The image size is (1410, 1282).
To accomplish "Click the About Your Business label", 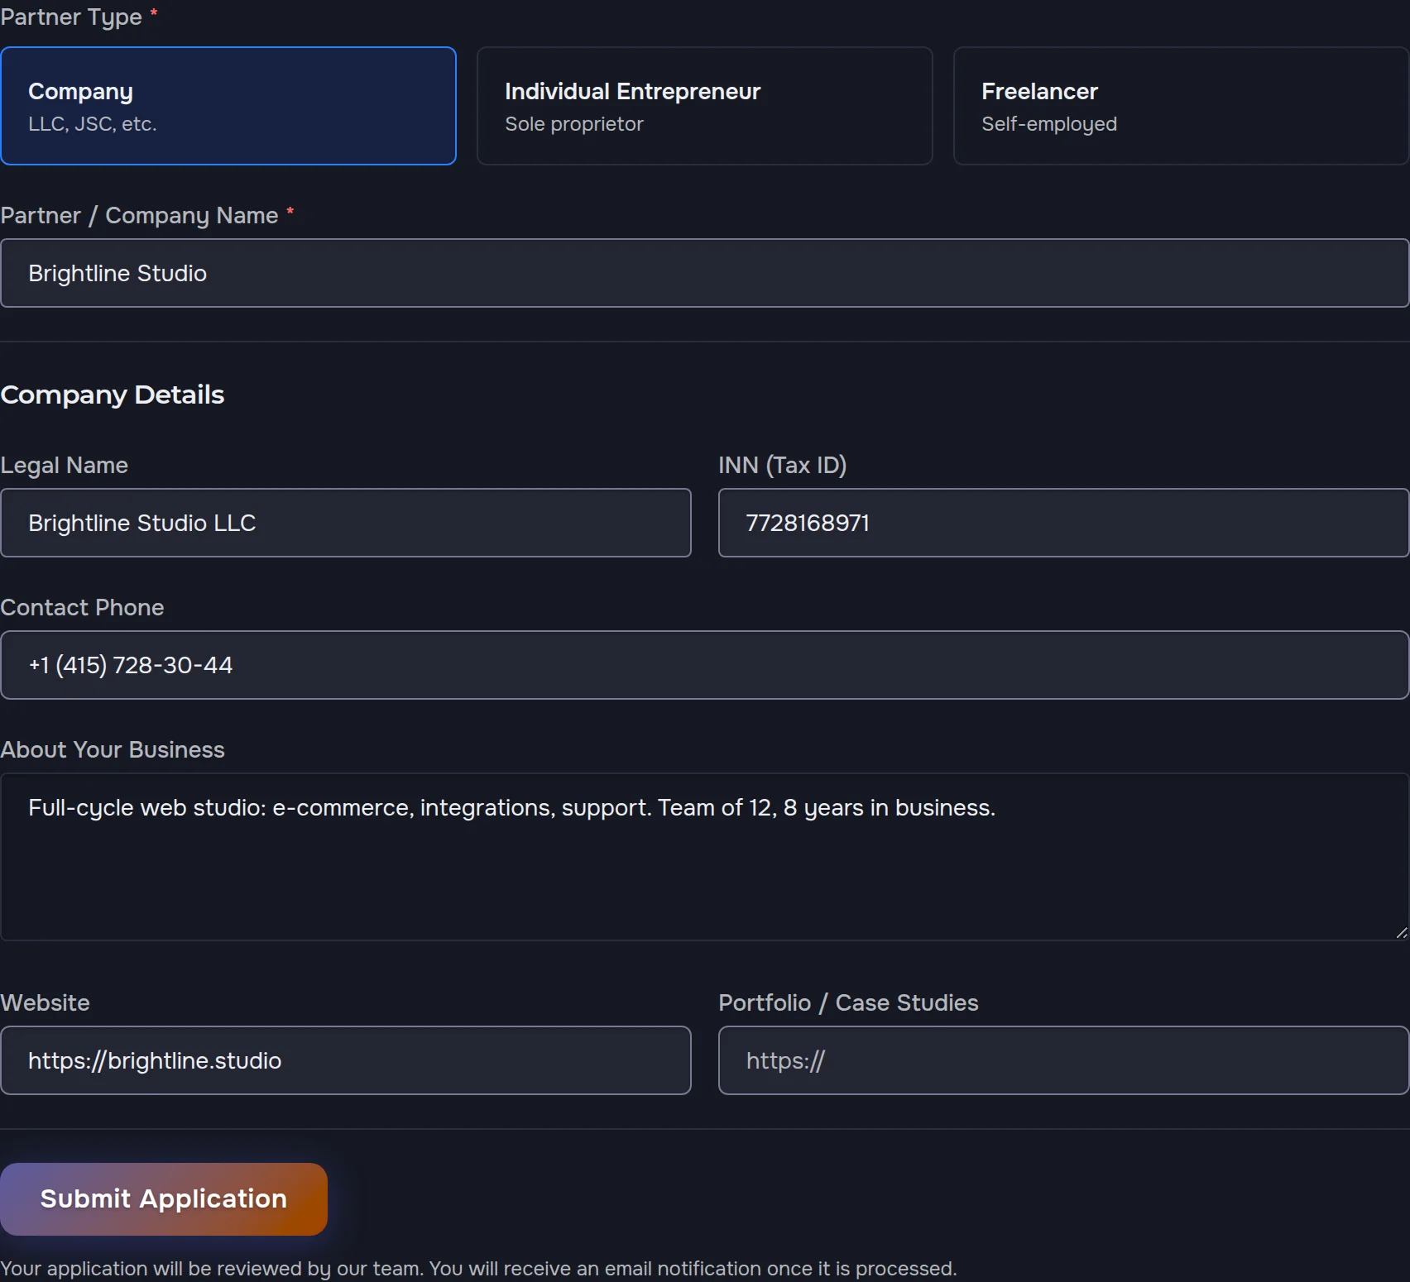I will point(113,749).
